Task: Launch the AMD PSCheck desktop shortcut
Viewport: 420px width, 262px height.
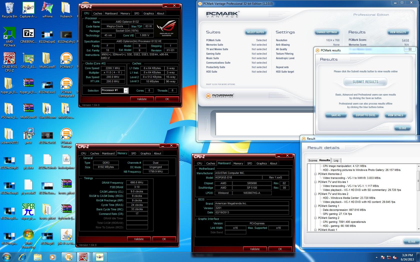Action: (x=9, y=37)
